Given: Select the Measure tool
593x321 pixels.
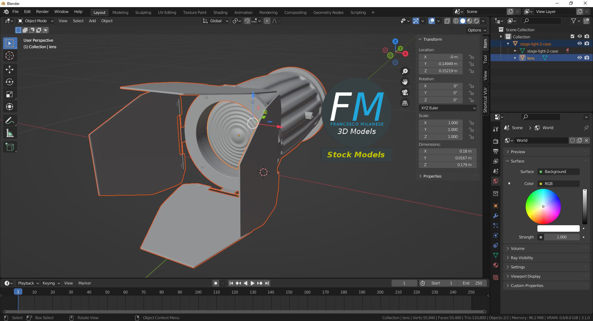Looking at the screenshot, I should (10, 133).
